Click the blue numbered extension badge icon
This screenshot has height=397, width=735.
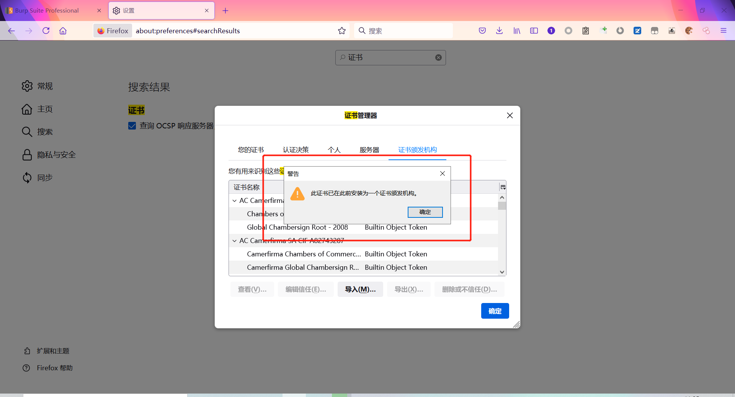coord(551,31)
